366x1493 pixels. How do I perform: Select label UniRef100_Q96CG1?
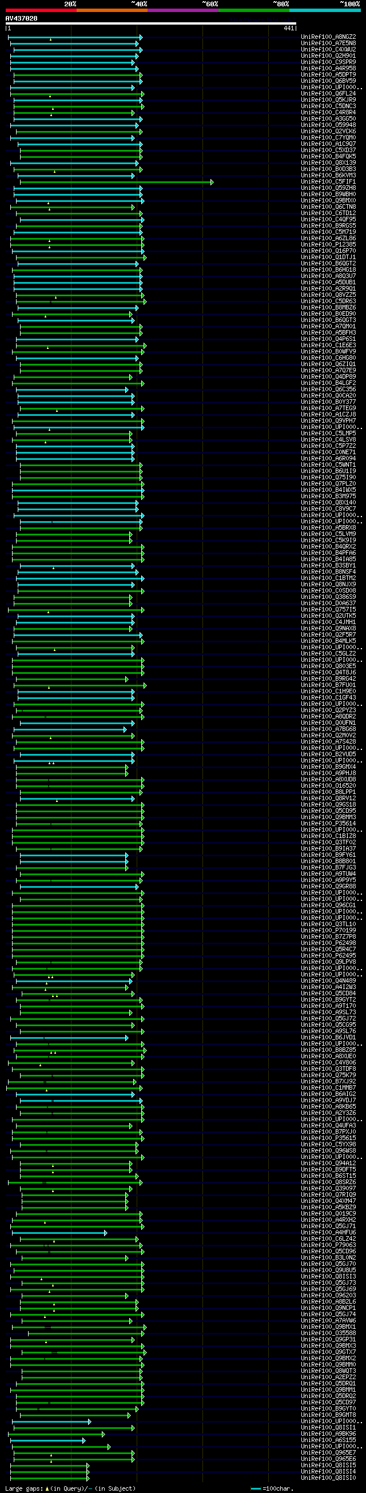(x=328, y=906)
